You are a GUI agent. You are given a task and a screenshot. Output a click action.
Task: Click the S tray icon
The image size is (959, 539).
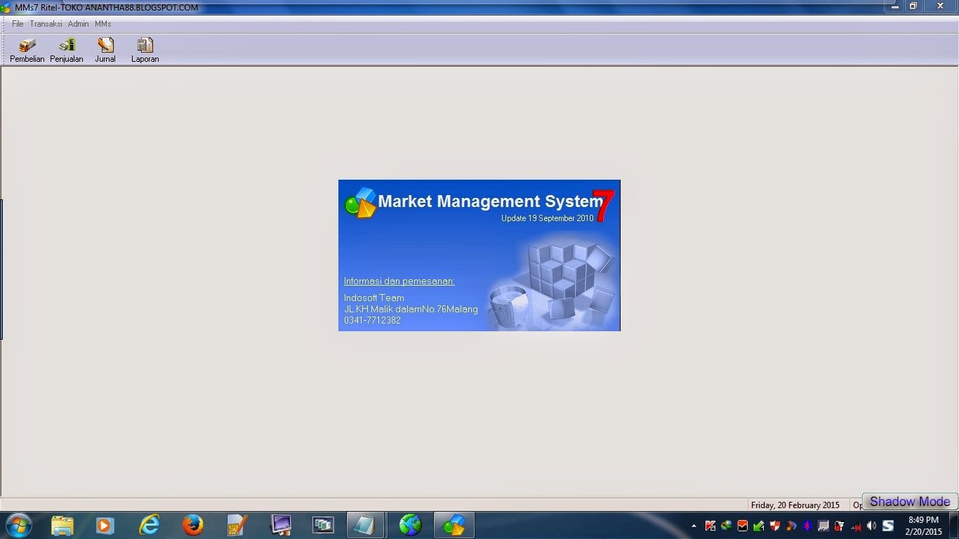(888, 526)
